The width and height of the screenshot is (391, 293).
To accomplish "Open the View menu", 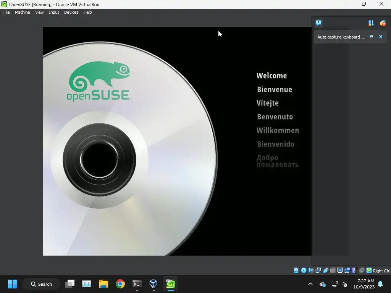I will tap(39, 12).
